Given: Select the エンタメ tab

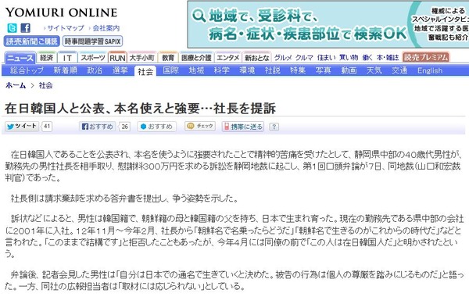Looking at the screenshot, I should (228, 57).
